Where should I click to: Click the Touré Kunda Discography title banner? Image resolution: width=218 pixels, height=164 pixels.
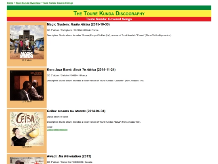coord(109,13)
